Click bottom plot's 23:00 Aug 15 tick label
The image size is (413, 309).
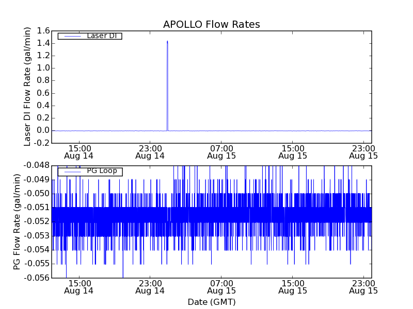tap(363, 286)
